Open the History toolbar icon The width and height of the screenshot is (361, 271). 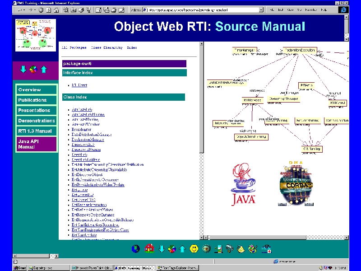point(81,10)
